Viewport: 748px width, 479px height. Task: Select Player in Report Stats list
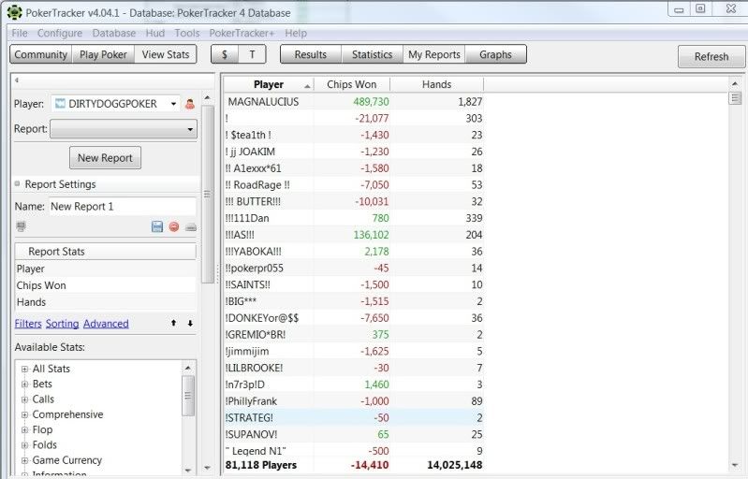click(x=106, y=269)
